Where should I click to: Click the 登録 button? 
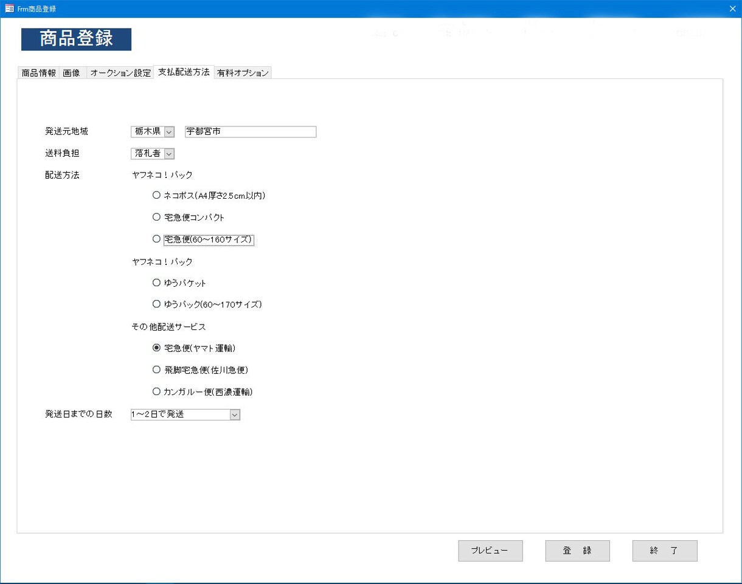tap(577, 551)
